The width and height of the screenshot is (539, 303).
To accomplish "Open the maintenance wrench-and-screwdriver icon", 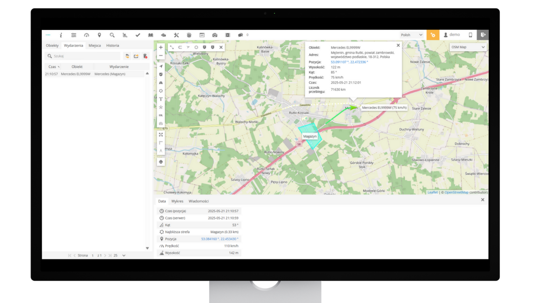I will click(x=176, y=35).
